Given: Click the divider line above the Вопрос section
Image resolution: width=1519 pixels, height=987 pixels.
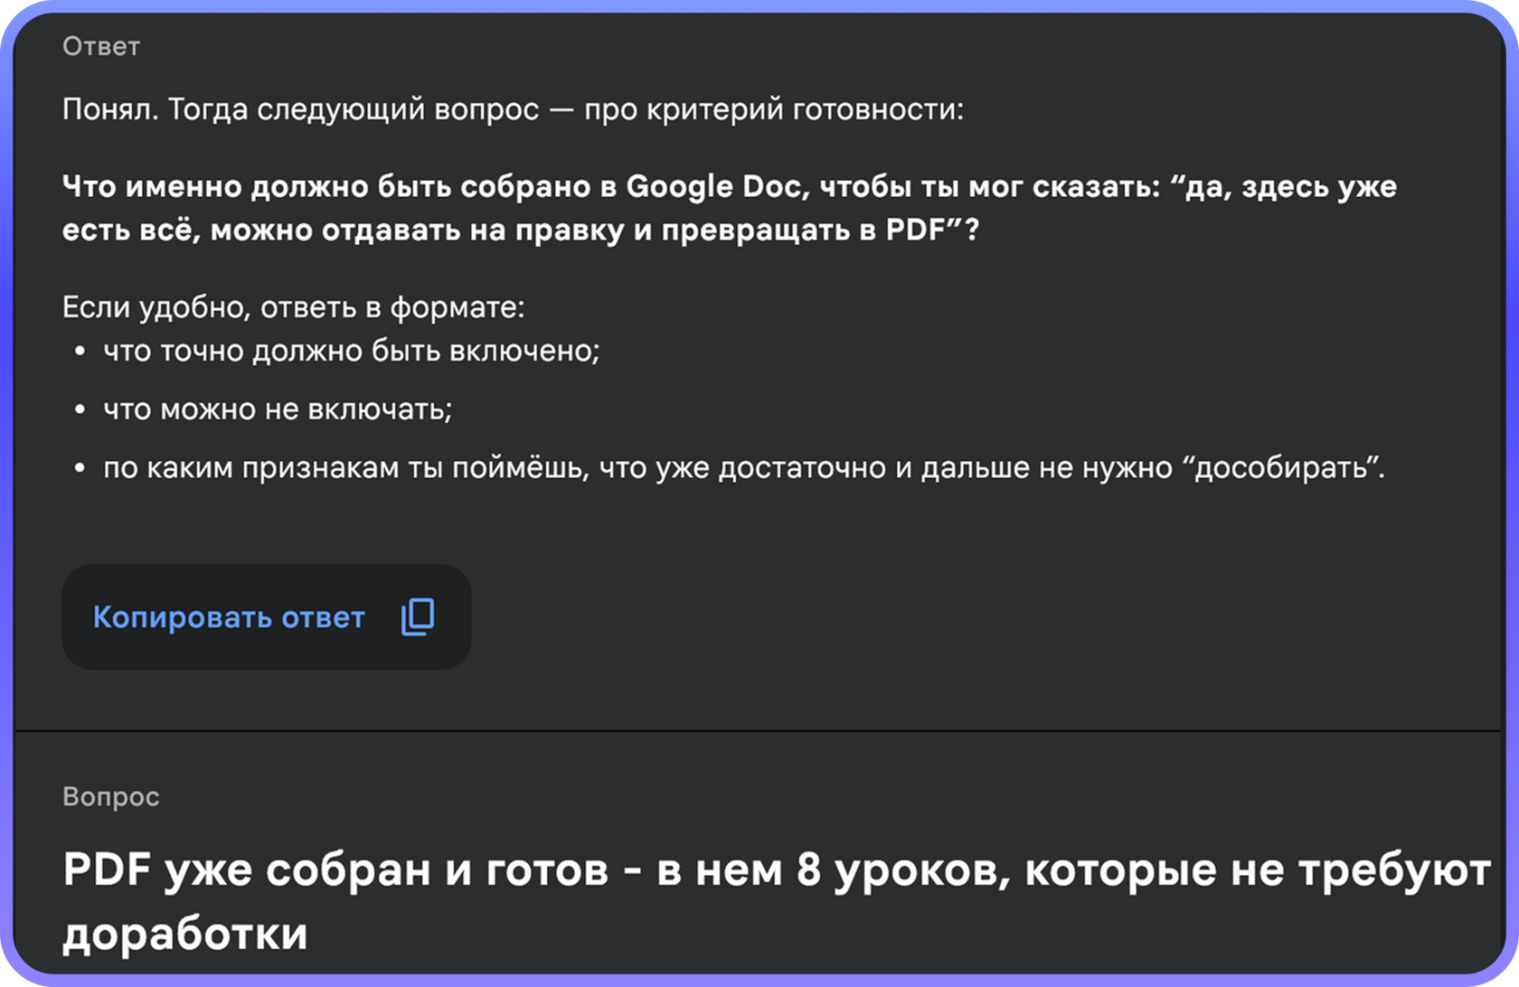Looking at the screenshot, I should click(x=758, y=730).
